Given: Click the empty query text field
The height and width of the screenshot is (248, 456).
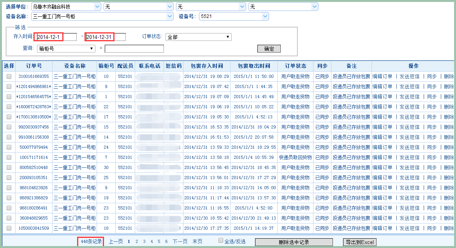Looking at the screenshot, I should click(134, 49).
